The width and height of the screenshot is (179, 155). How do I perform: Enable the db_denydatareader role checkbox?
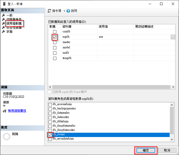(x=50, y=126)
